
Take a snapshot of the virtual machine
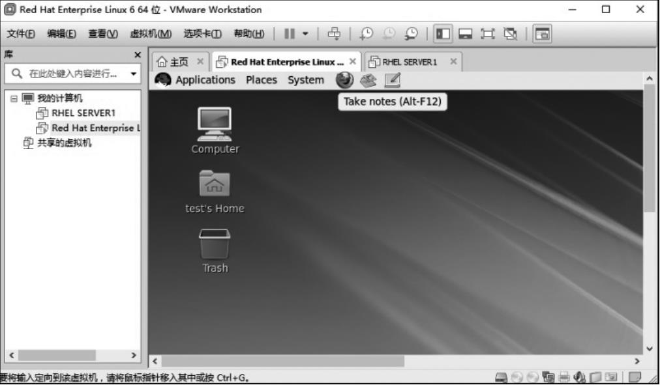[x=367, y=34]
